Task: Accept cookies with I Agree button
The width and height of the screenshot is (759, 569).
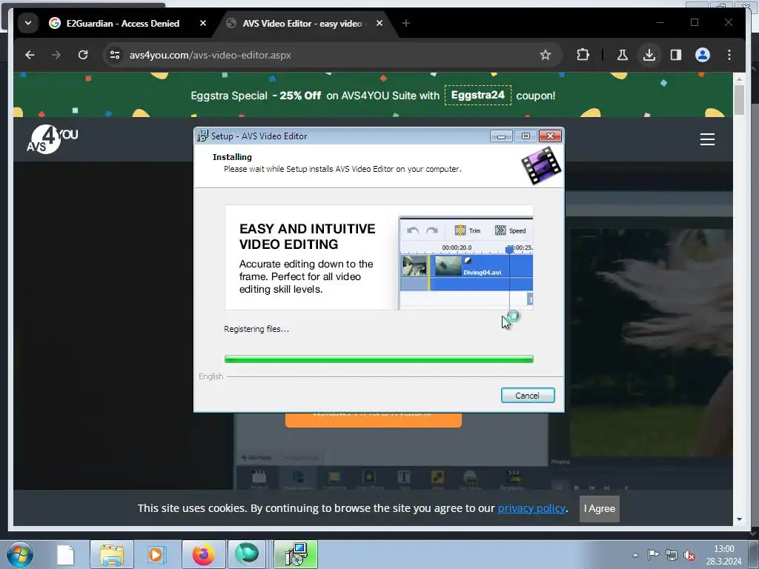Action: (599, 508)
